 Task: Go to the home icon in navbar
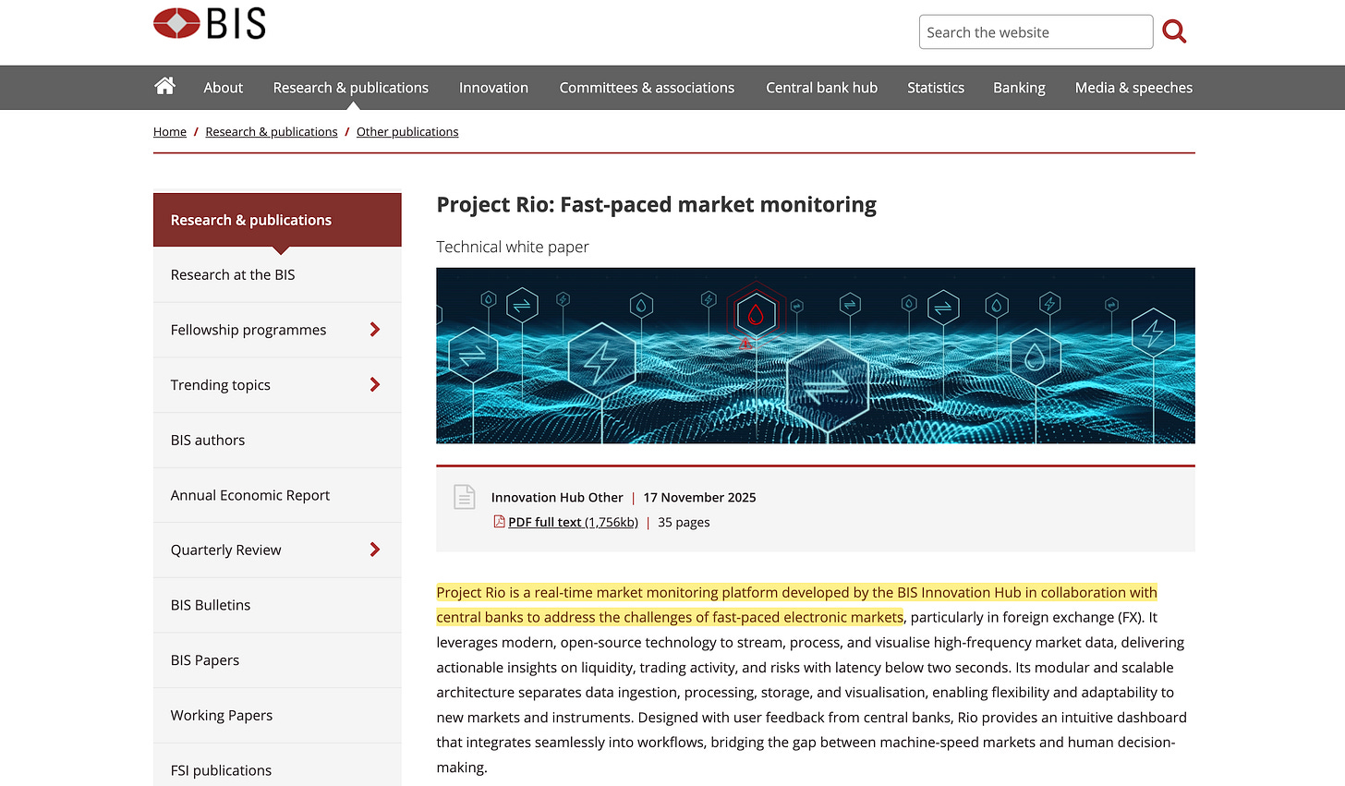pyautogui.click(x=165, y=86)
